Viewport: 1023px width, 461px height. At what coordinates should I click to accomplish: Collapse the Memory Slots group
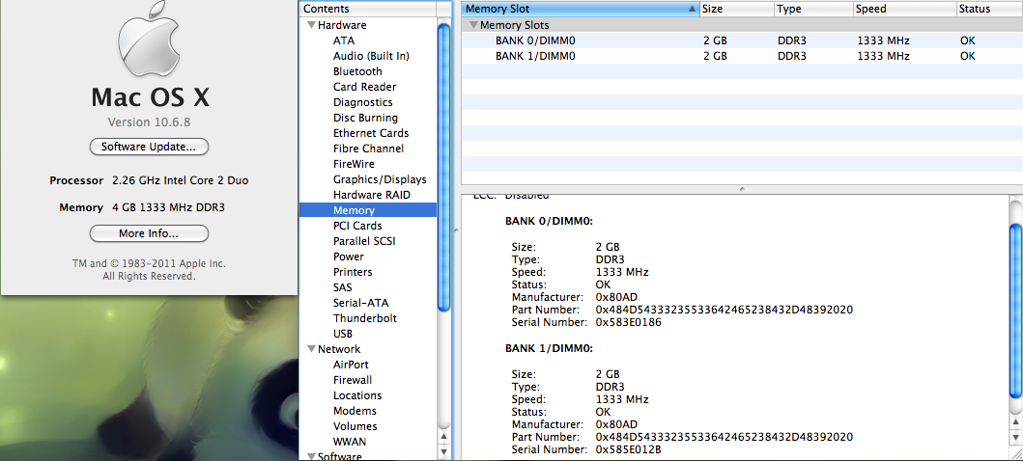[473, 25]
